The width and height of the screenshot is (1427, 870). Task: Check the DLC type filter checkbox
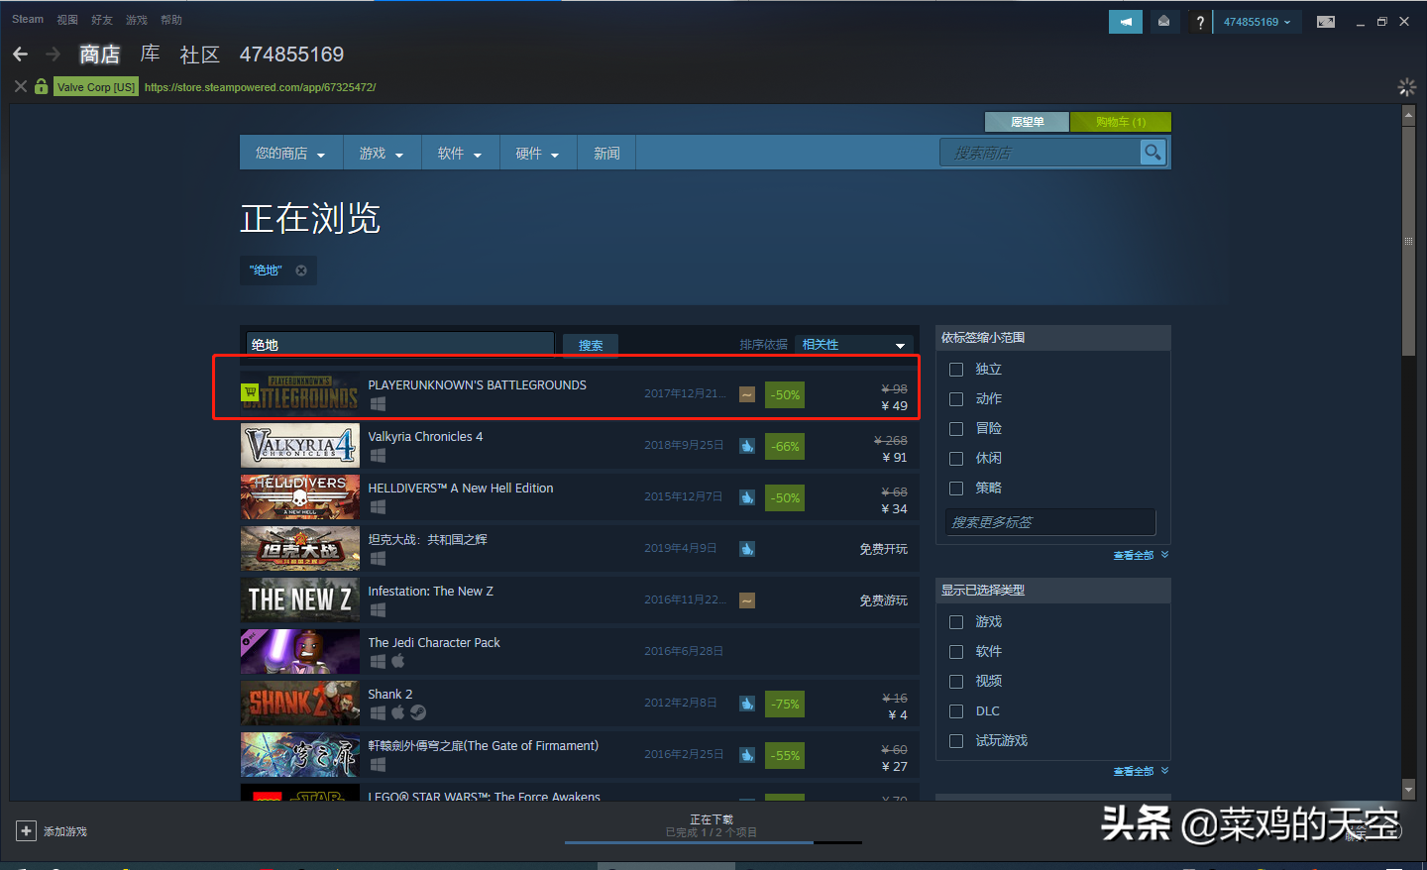956,711
